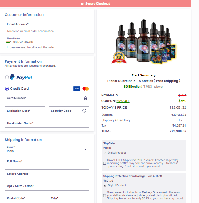Click the Visa card icon
Screen dimensions: 199x203
point(77,88)
